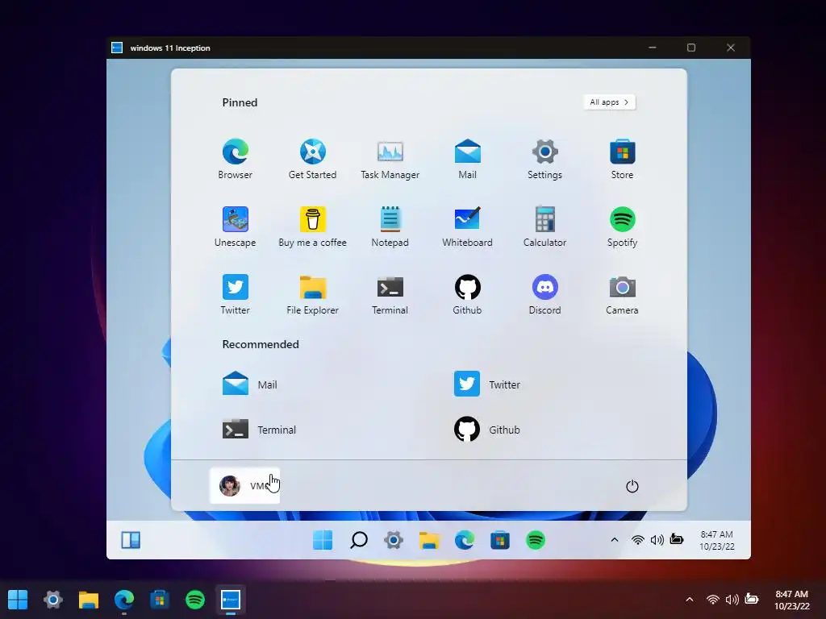
Task: Open pinned File Explorer
Action: pyautogui.click(x=312, y=295)
